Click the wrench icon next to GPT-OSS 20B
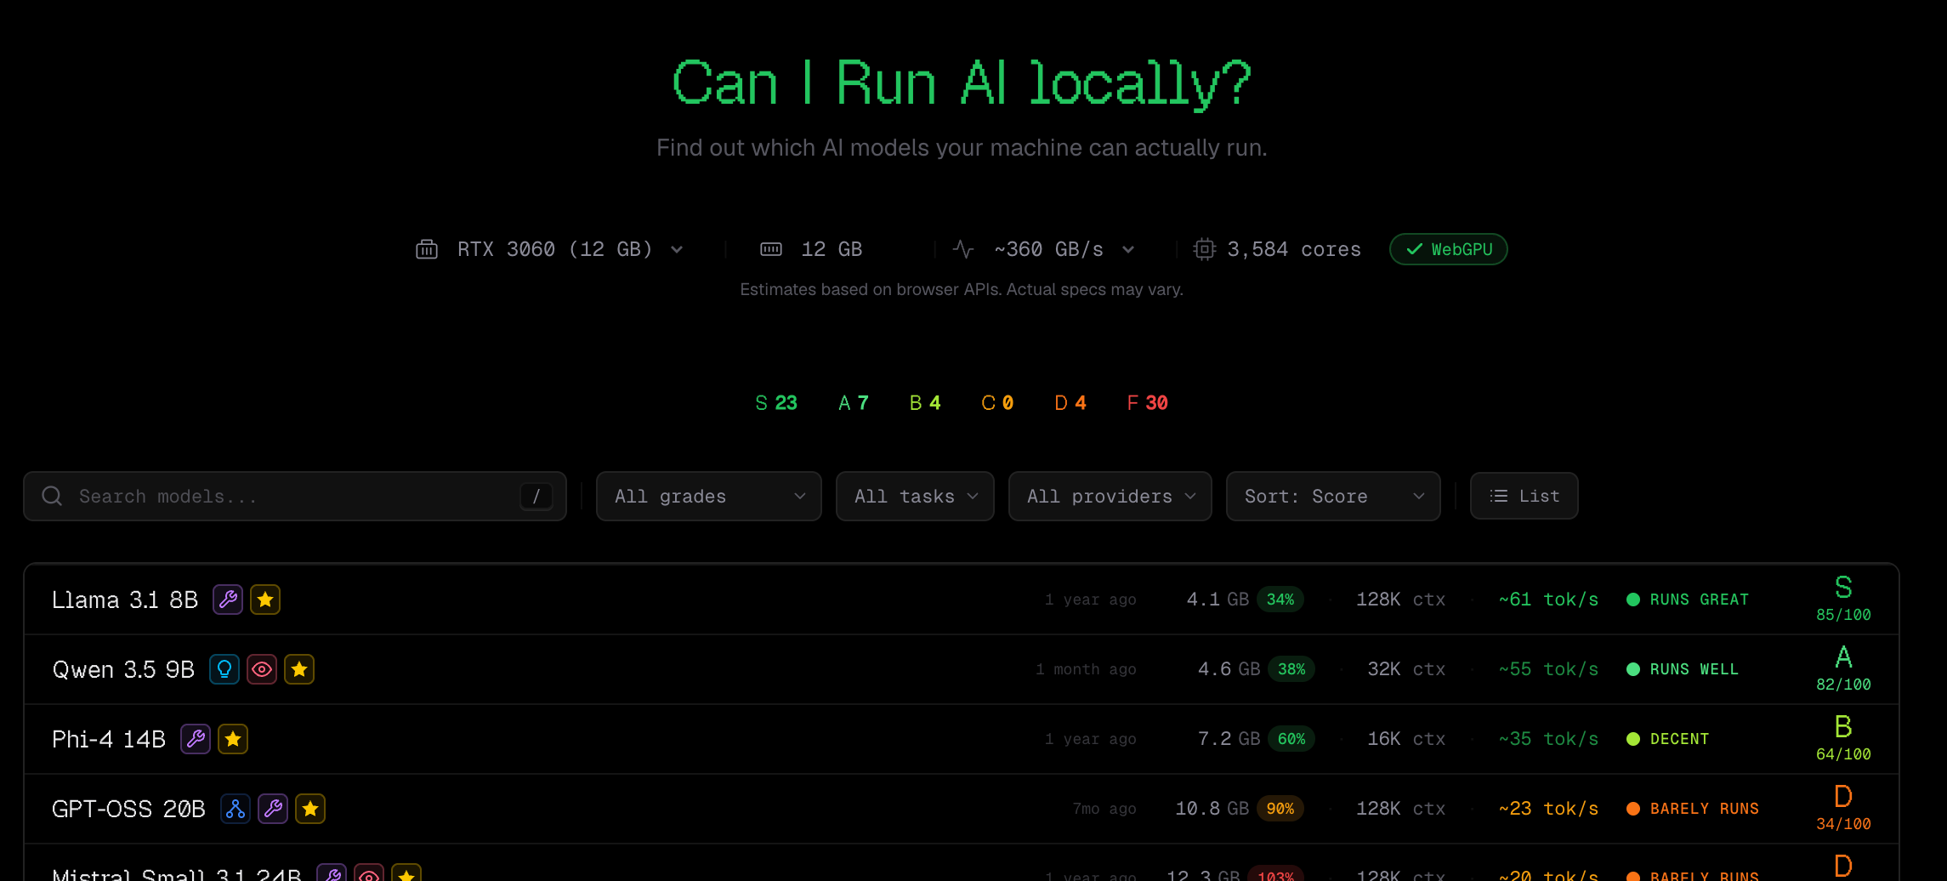This screenshot has width=1947, height=881. [x=273, y=809]
